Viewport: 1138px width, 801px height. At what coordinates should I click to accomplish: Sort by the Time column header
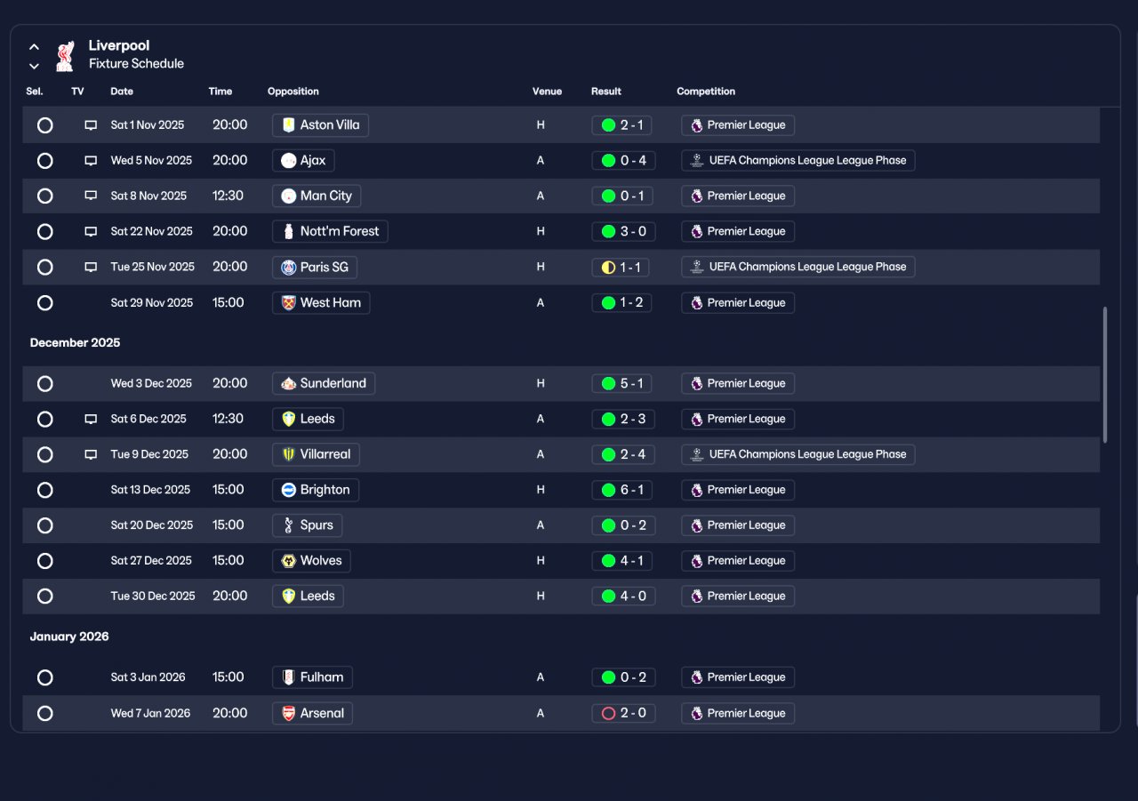click(x=220, y=92)
